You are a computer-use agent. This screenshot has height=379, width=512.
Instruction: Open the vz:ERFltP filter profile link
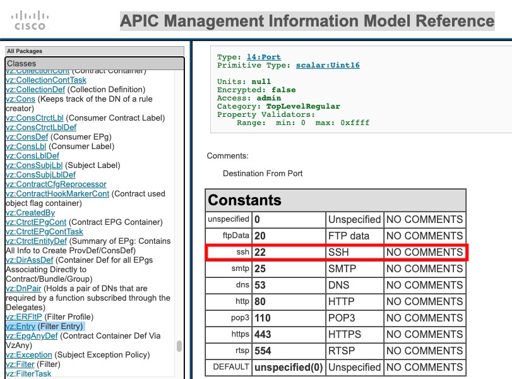[x=23, y=317]
